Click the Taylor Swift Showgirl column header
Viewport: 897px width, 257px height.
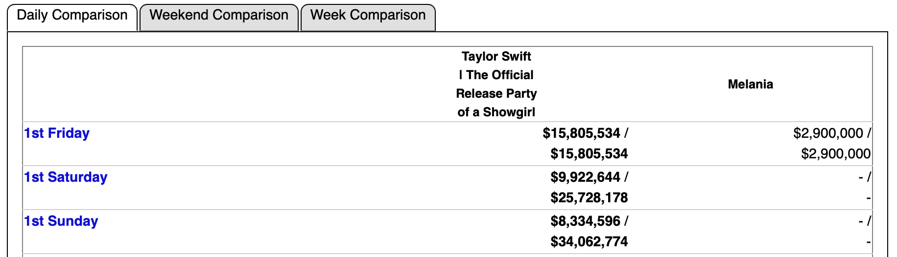click(496, 84)
